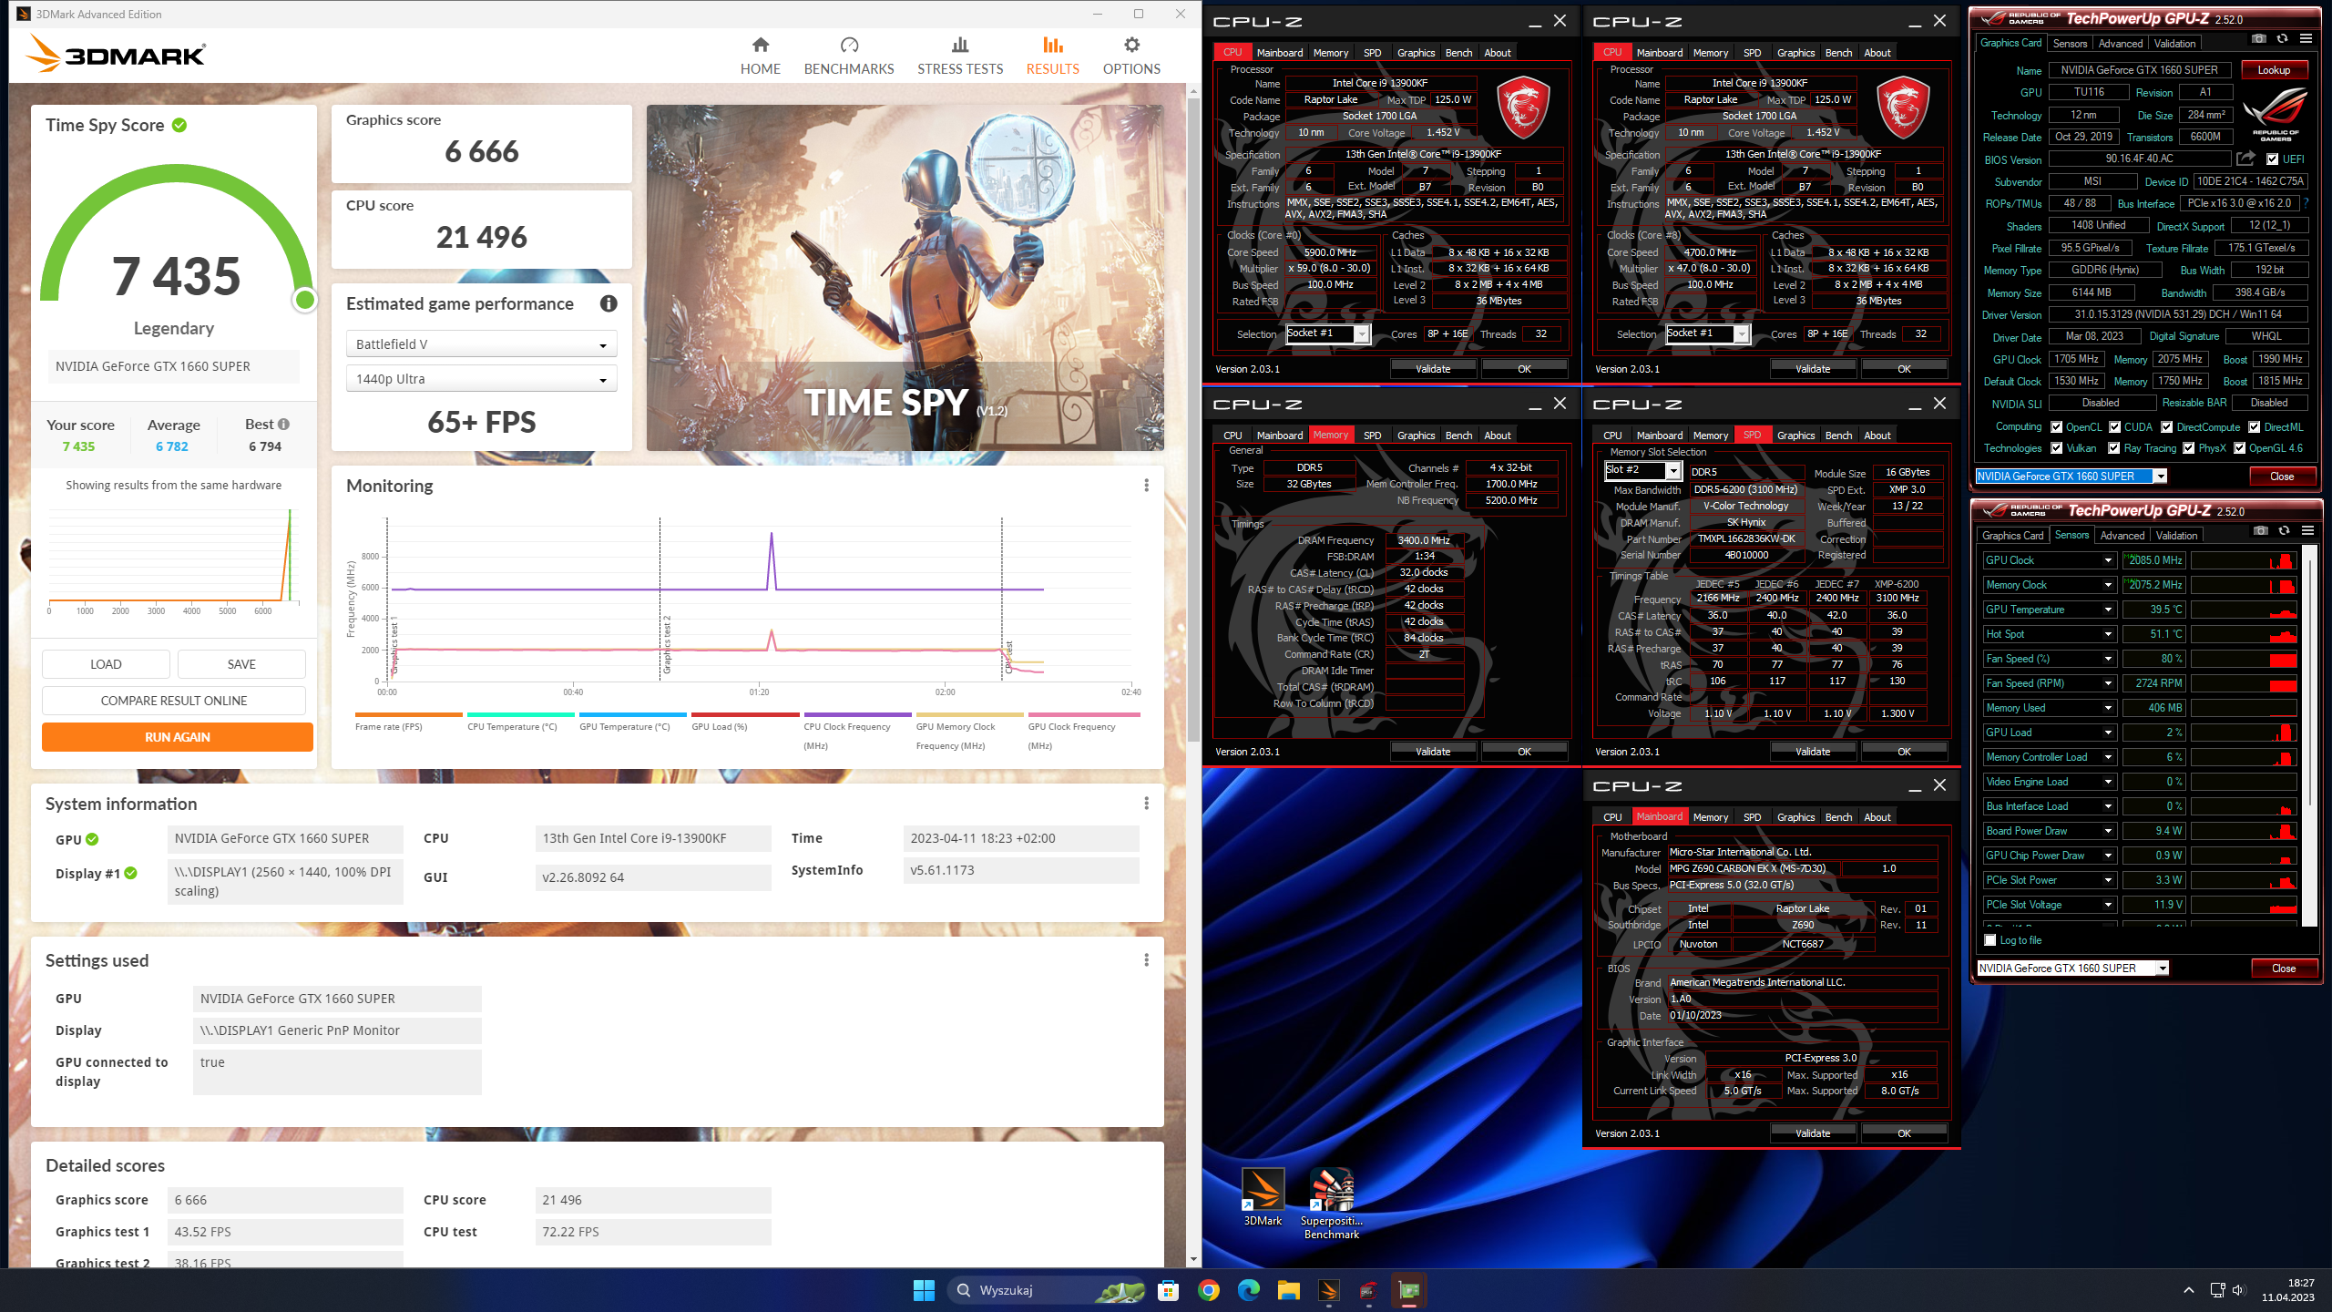The image size is (2332, 1312).
Task: Click the Wyszukaj taskbar search box
Action: [1046, 1290]
